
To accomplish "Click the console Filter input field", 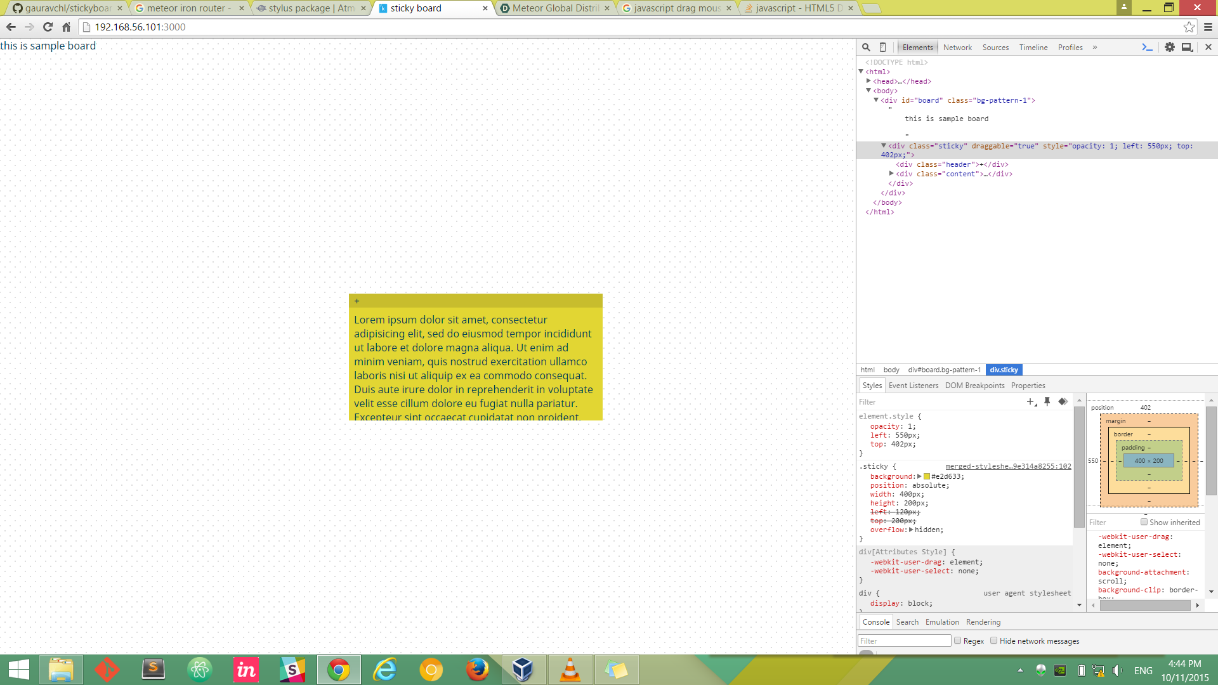I will coord(904,641).
